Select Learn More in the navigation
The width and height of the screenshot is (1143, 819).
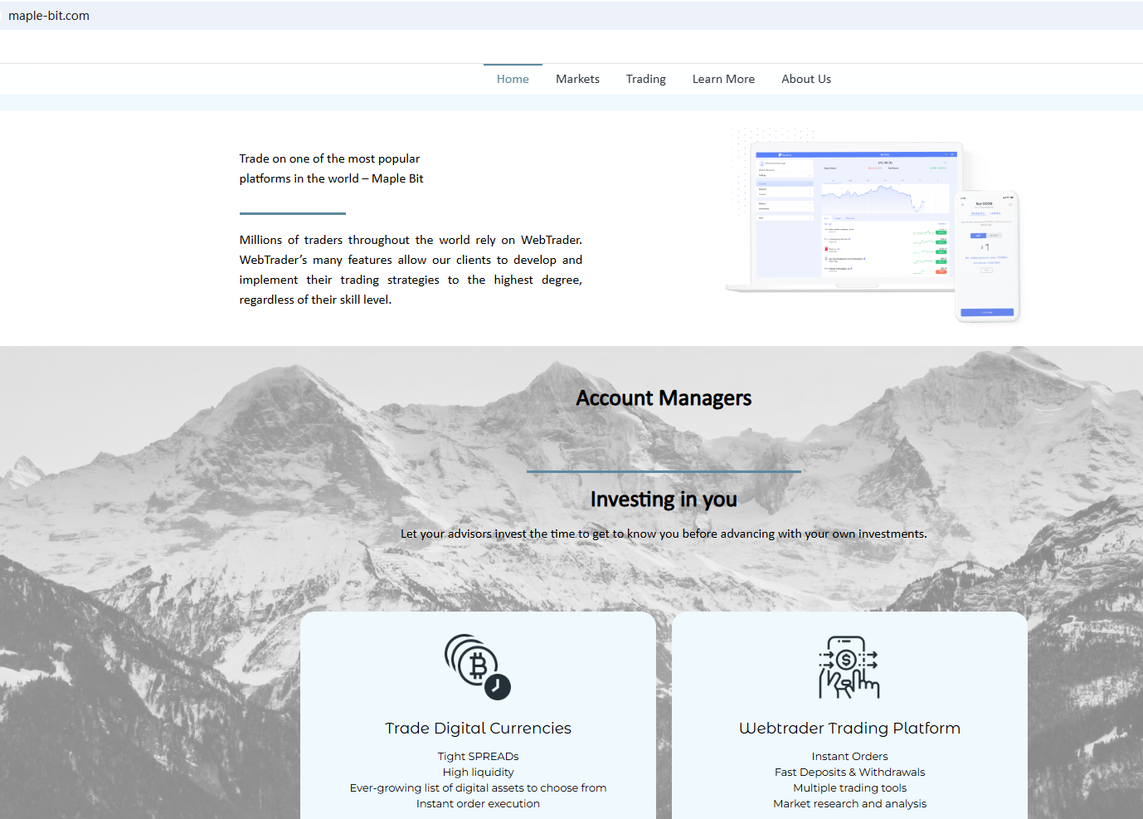[723, 79]
